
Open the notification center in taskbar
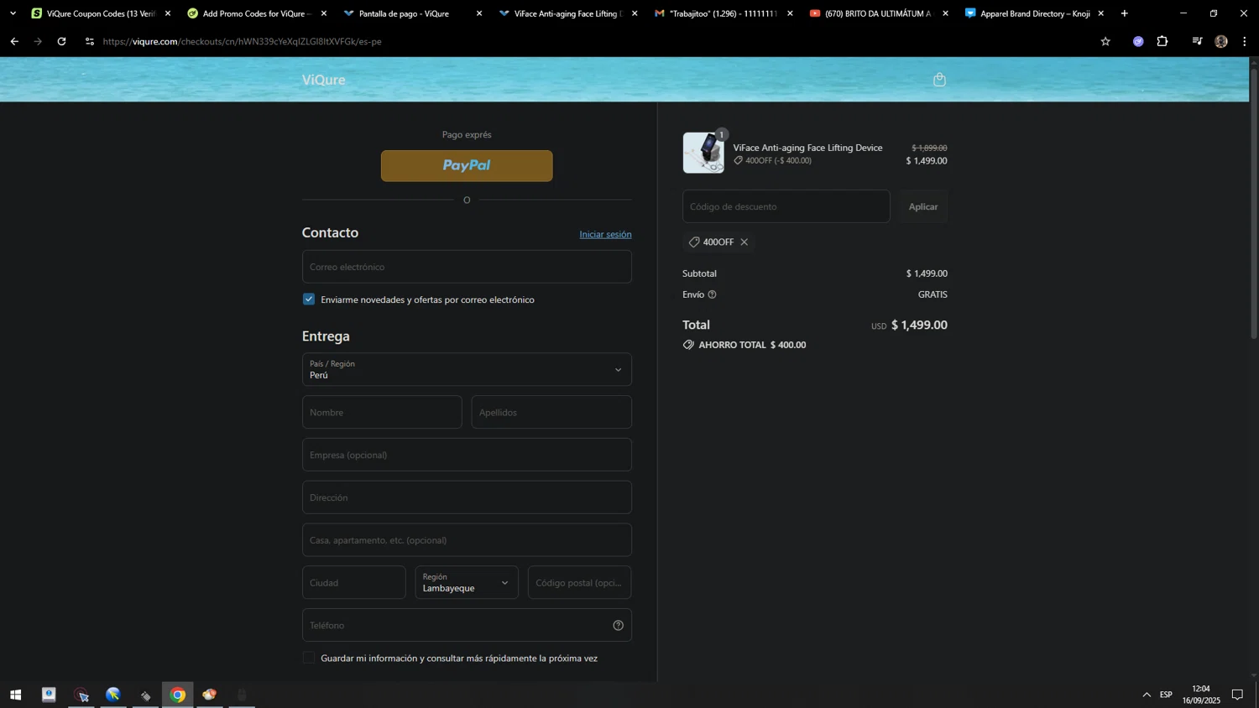(x=1237, y=695)
